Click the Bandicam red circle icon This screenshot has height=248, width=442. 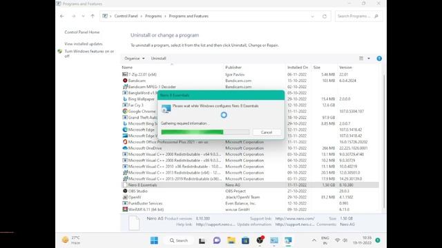pyautogui.click(x=125, y=81)
